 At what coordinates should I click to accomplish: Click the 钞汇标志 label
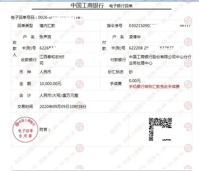coord(116,72)
